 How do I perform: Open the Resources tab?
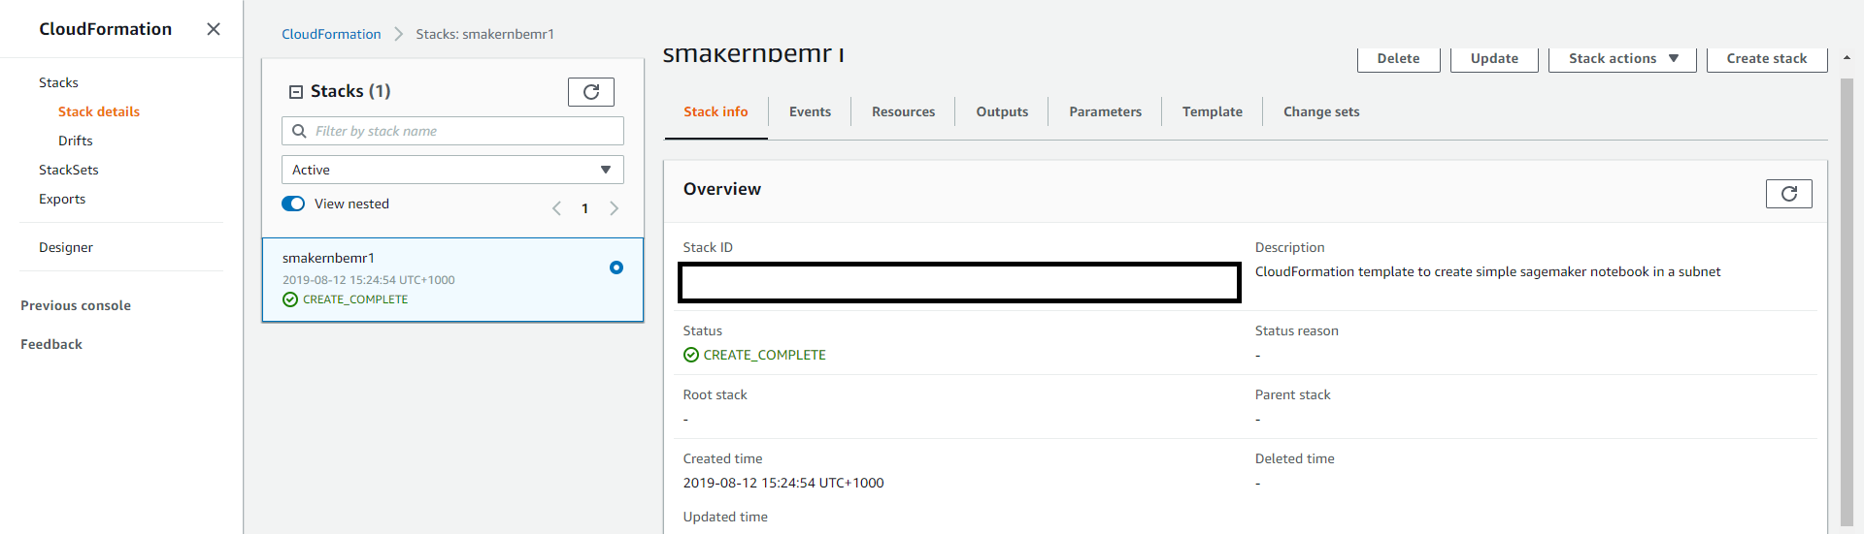tap(903, 111)
